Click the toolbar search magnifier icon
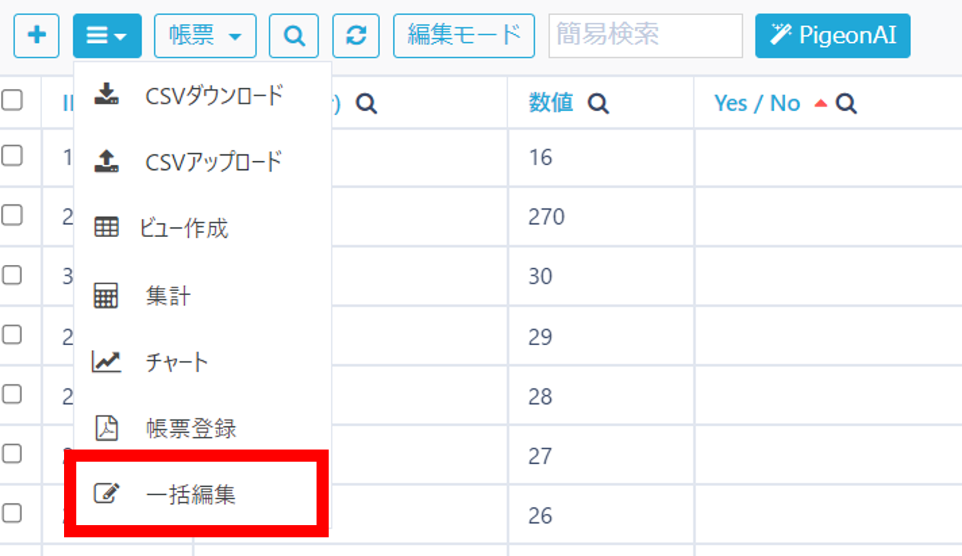The height and width of the screenshot is (556, 962). (293, 35)
